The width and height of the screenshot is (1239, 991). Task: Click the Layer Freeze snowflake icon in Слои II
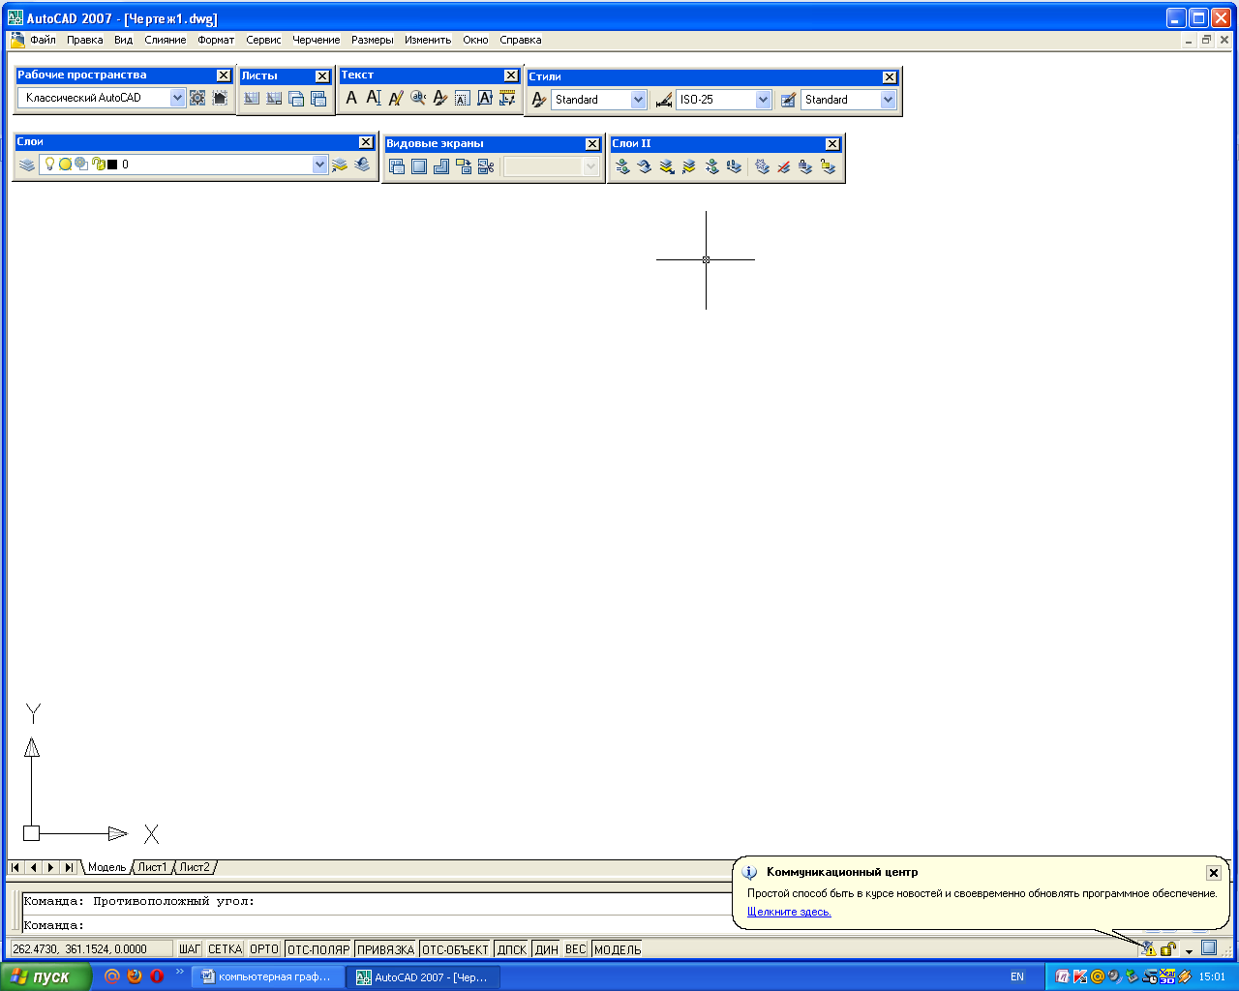point(762,166)
